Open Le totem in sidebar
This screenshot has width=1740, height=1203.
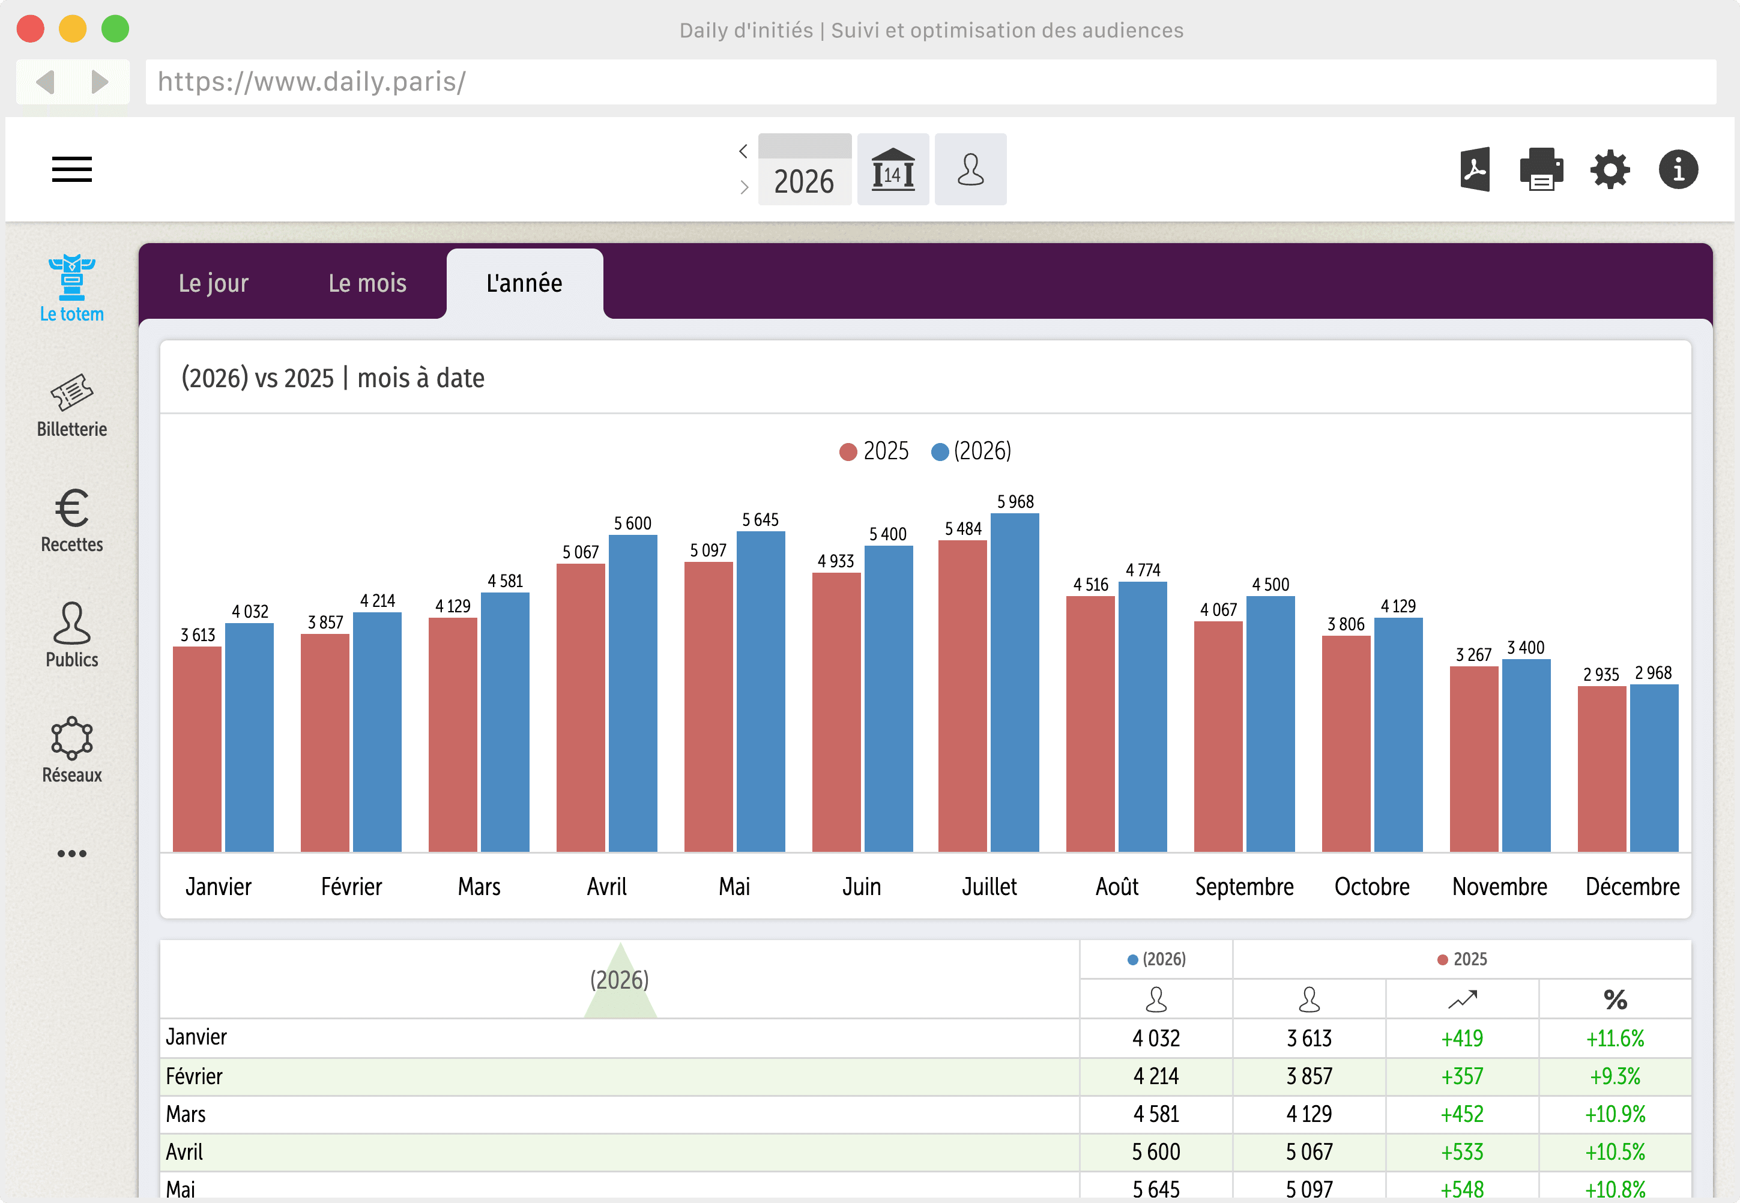(x=71, y=289)
